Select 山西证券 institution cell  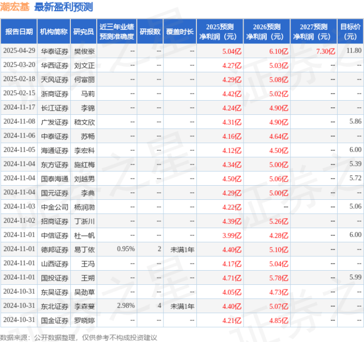pos(55,264)
